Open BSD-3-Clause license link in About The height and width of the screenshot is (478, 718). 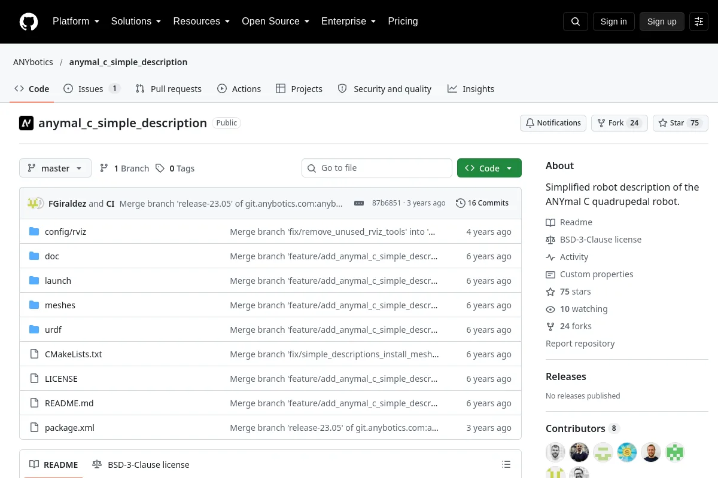pyautogui.click(x=594, y=240)
